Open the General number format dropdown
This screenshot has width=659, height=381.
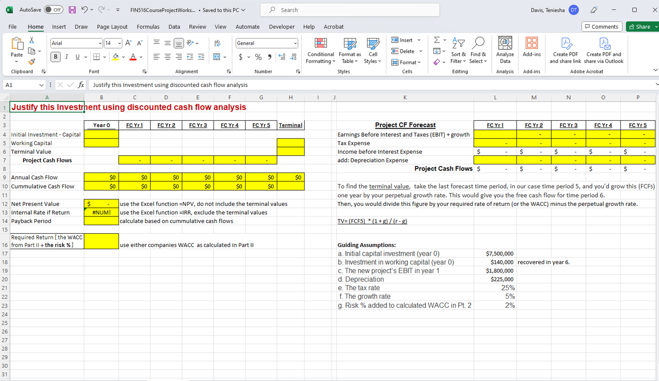point(295,43)
